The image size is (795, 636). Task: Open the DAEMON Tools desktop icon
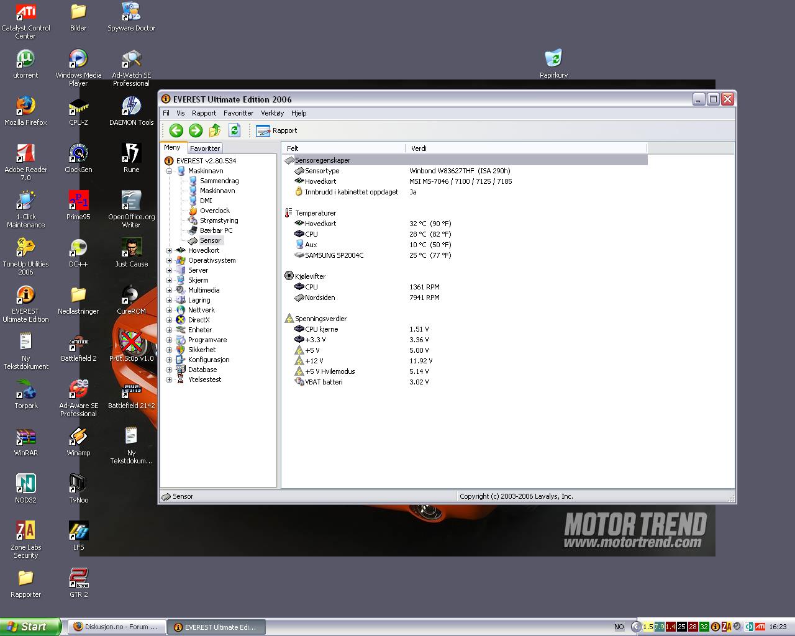[131, 111]
